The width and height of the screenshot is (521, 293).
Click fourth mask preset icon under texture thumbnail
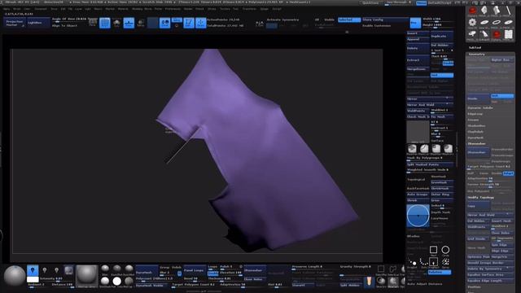coord(448,148)
